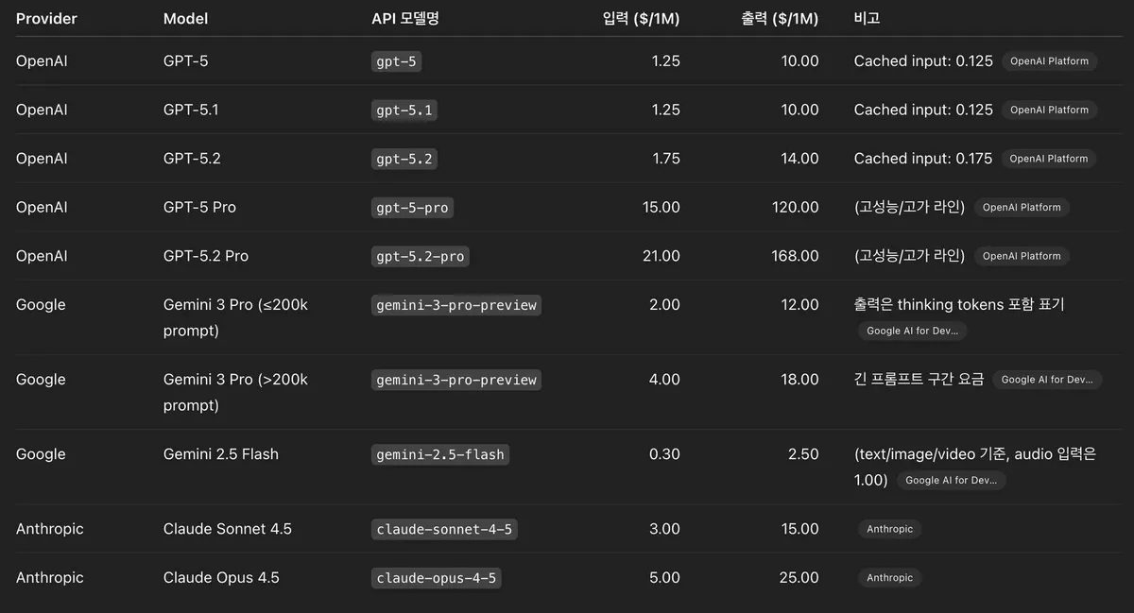The image size is (1134, 613).
Task: Select the gpt-5.1 code chip
Action: tap(404, 111)
